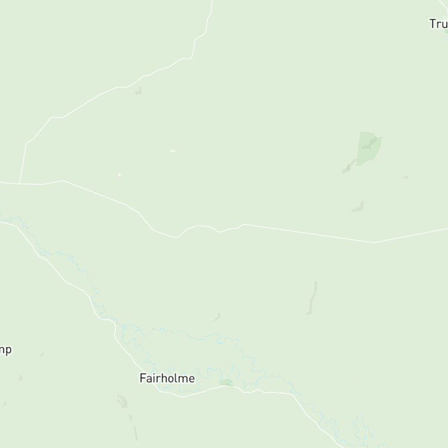Click the elongated shaded strip at the bottom of the map
The width and height of the screenshot is (448, 448).
tap(133, 428)
